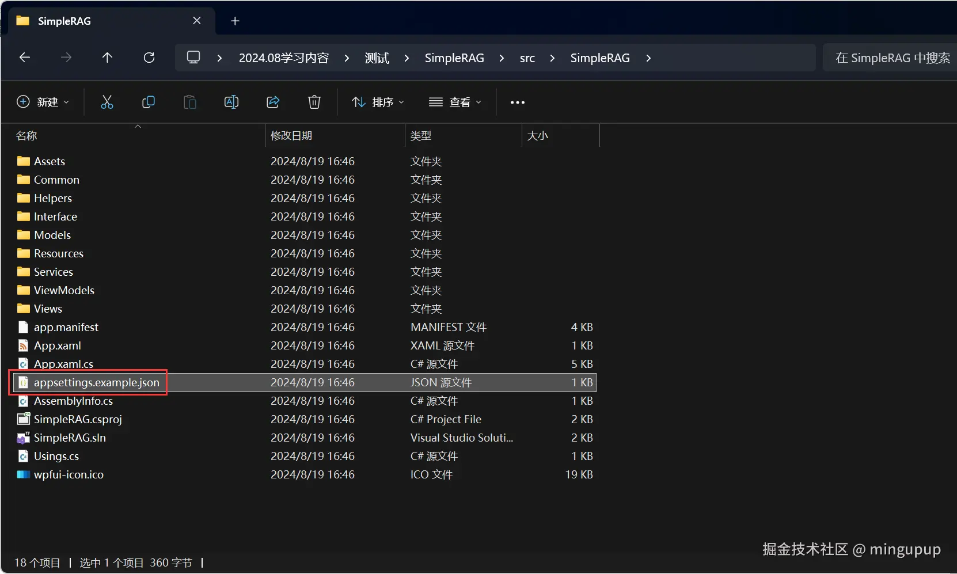The height and width of the screenshot is (574, 957).
Task: Rename the selected file
Action: (x=231, y=102)
